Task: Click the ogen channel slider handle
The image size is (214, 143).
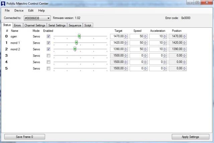Action: [79, 36]
